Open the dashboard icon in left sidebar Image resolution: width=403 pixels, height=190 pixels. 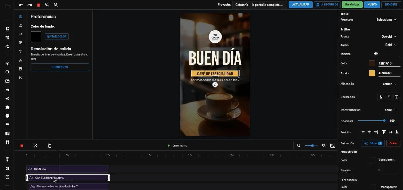coord(7,29)
